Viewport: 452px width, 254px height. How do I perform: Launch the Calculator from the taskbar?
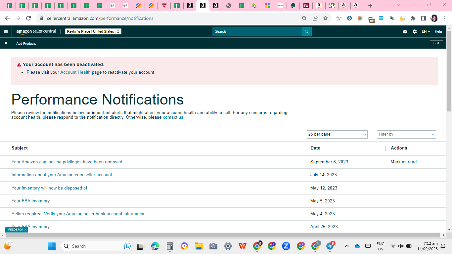point(170,246)
